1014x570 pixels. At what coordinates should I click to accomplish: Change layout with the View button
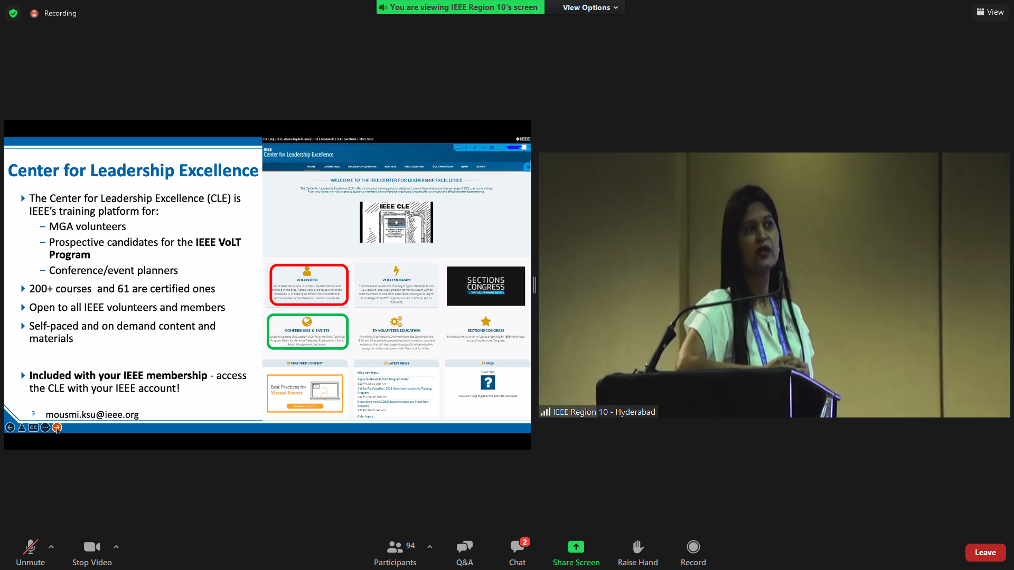coord(990,12)
